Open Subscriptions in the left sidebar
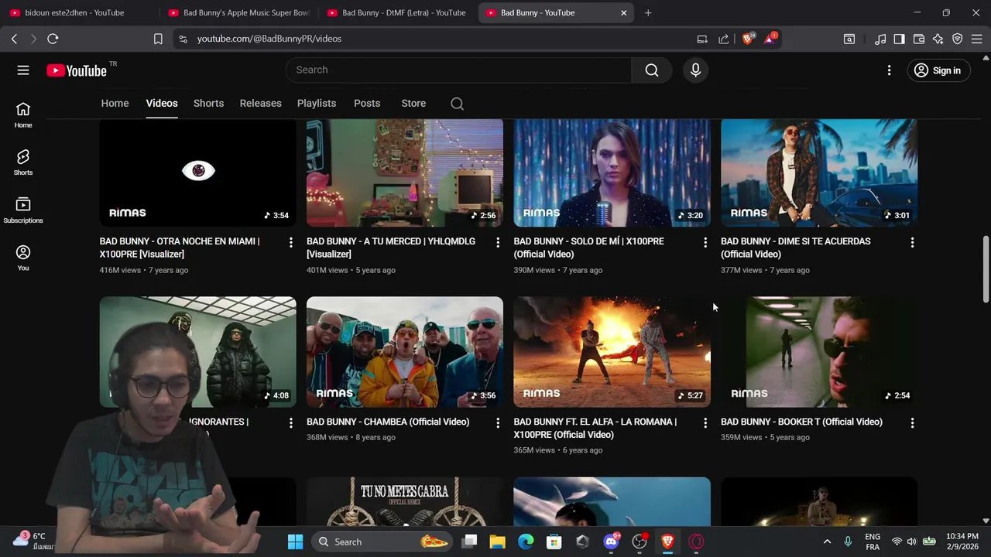Viewport: 991px width, 557px height. tap(23, 210)
